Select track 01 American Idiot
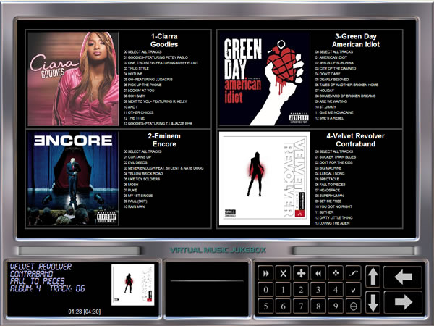 coord(331,57)
